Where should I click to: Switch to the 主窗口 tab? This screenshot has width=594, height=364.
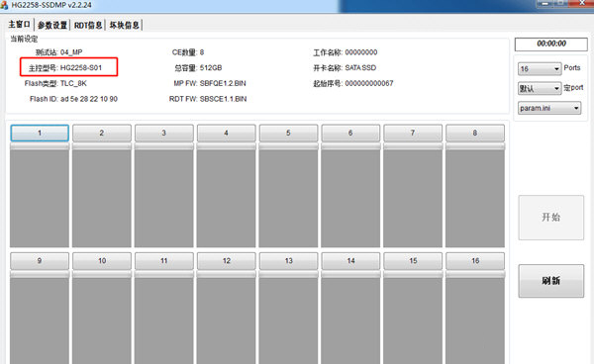tap(20, 25)
